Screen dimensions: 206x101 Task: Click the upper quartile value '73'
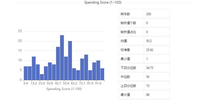[148, 86]
